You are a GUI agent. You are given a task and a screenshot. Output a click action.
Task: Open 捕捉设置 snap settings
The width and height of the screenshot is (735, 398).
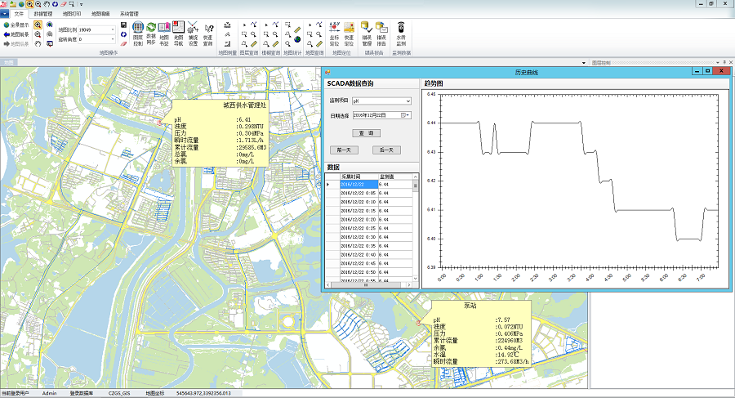[x=193, y=31]
